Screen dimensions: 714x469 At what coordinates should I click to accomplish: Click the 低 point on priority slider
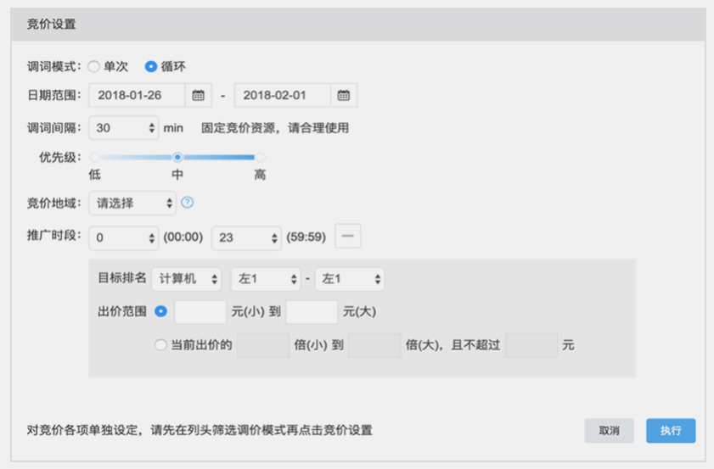tap(94, 157)
